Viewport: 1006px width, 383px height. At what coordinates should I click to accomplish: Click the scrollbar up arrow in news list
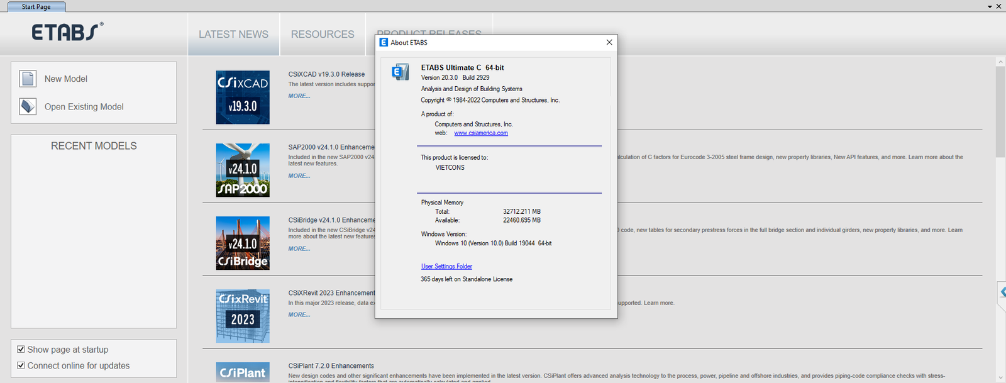[x=1000, y=62]
